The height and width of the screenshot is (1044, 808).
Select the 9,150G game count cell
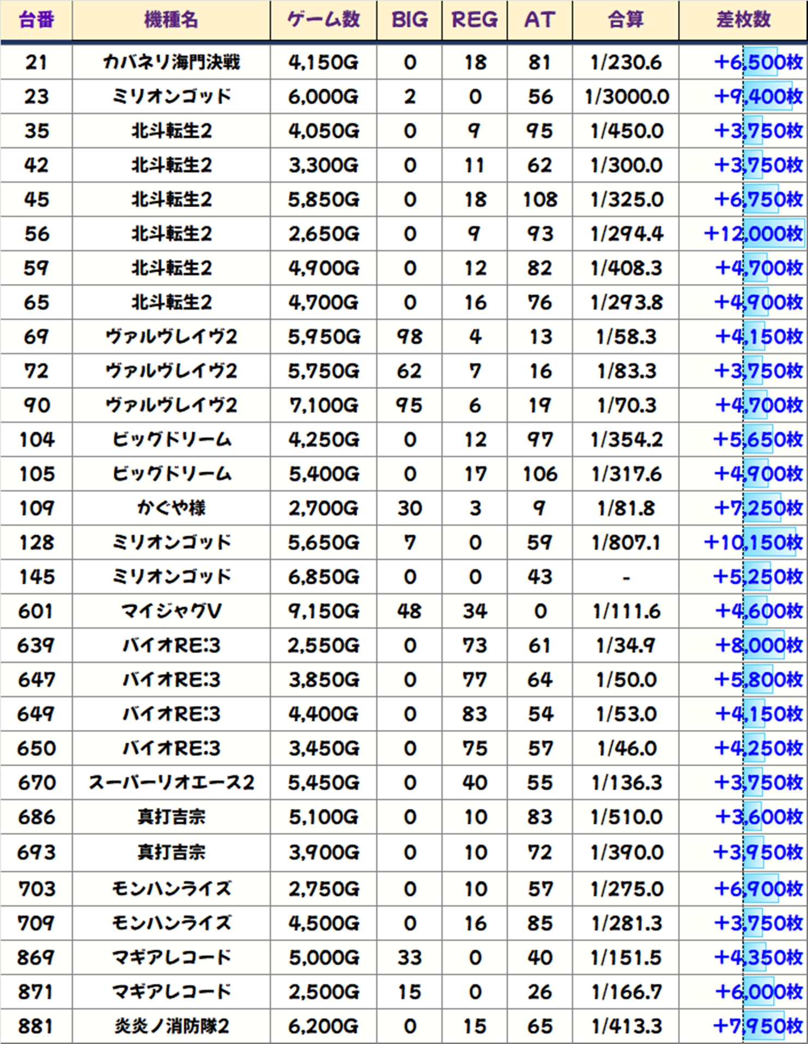324,612
